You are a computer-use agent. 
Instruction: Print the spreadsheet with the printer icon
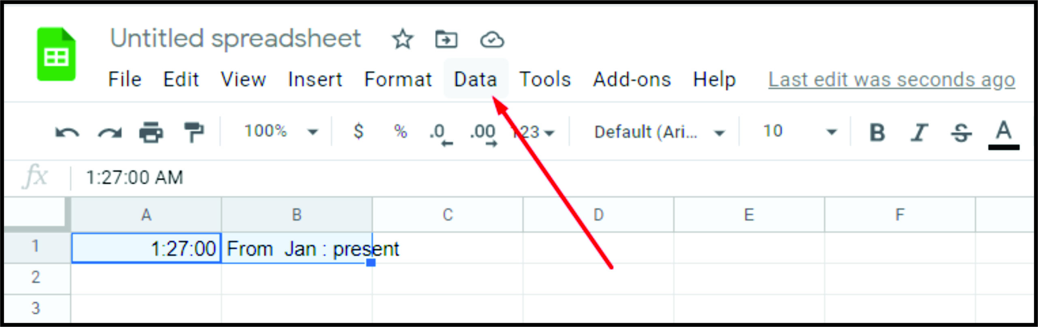click(151, 132)
